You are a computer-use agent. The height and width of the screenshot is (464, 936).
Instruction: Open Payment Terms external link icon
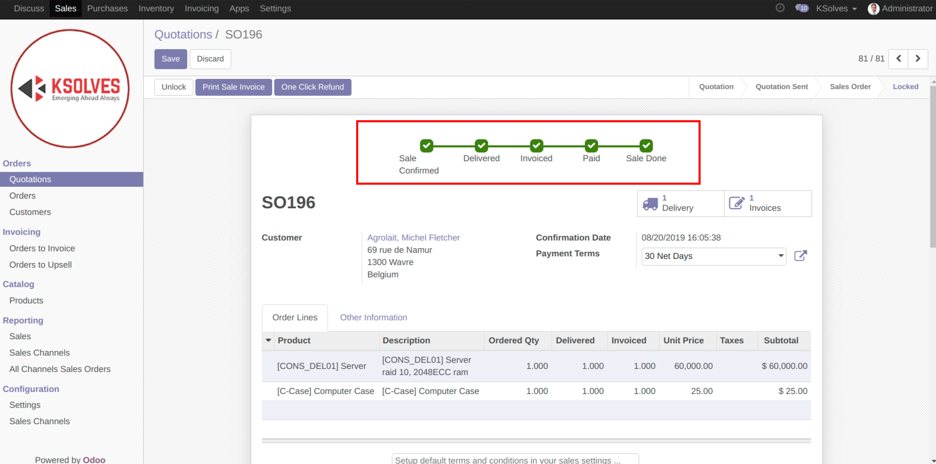pyautogui.click(x=800, y=256)
